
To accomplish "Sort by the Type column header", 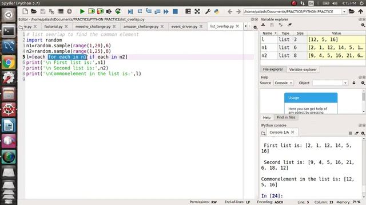I will point(285,33).
